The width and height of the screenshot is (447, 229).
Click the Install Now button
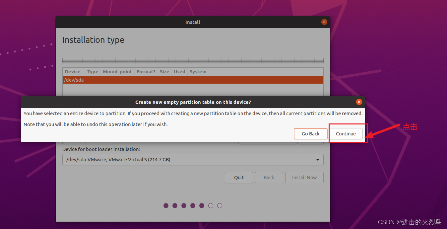pos(304,177)
